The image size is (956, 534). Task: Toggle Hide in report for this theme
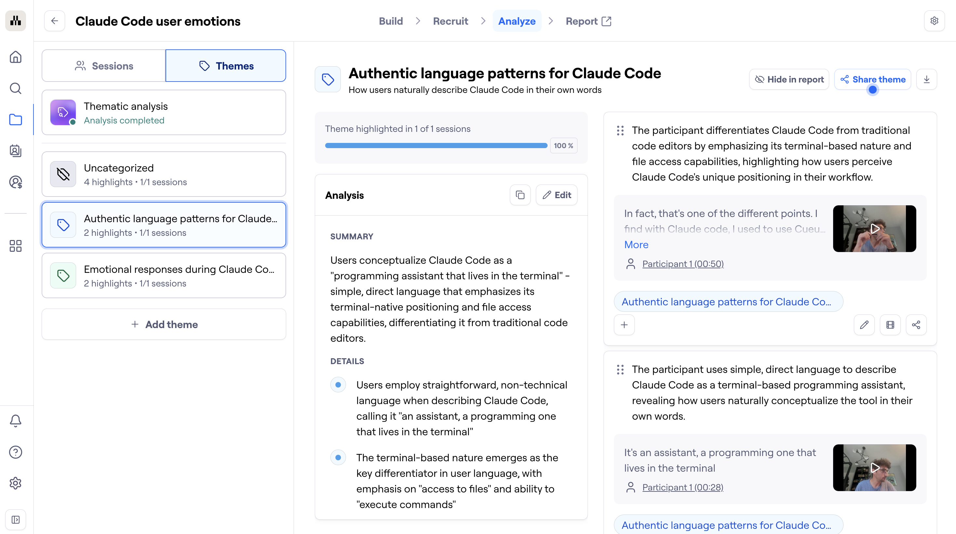coord(789,79)
